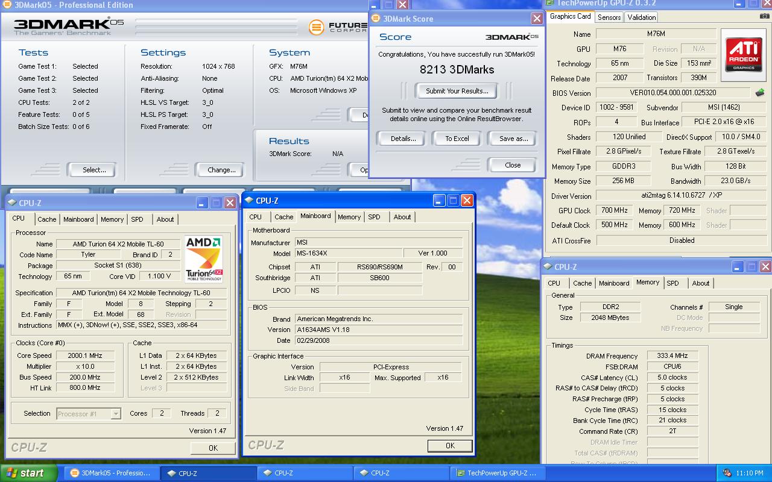Click the 3DMark Score dialog title icon
Screen dimensions: 772x482
(x=376, y=19)
